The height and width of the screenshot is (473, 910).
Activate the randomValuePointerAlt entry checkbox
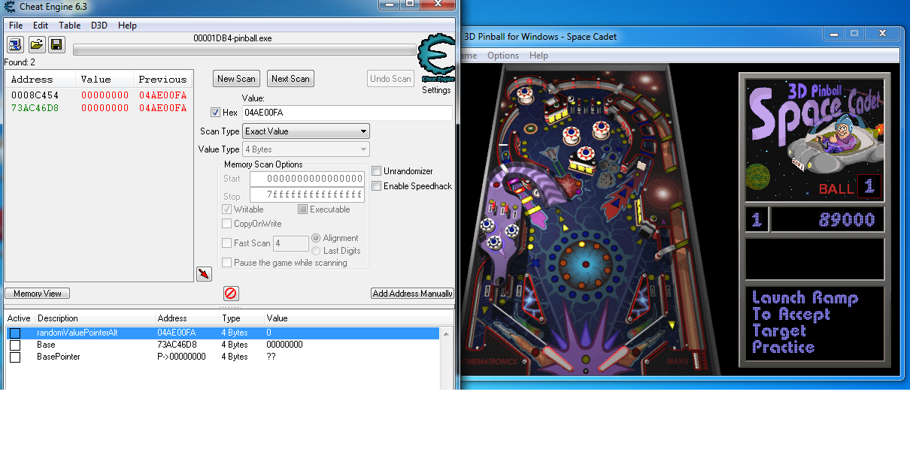pos(15,333)
